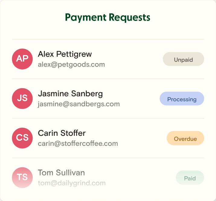Image resolution: width=216 pixels, height=201 pixels.
Task: Select Jasmine Sanberg's name
Action: click(x=70, y=94)
